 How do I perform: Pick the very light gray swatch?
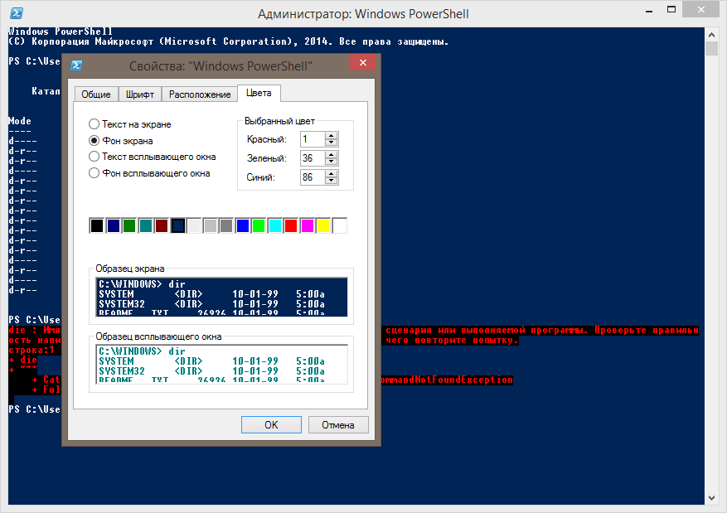[x=194, y=225]
